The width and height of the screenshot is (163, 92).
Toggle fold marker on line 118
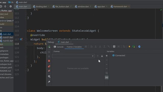tap(26, 44)
